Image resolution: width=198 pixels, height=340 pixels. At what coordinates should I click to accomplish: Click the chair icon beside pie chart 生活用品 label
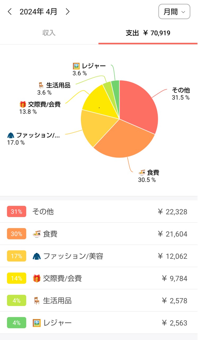(x=41, y=85)
